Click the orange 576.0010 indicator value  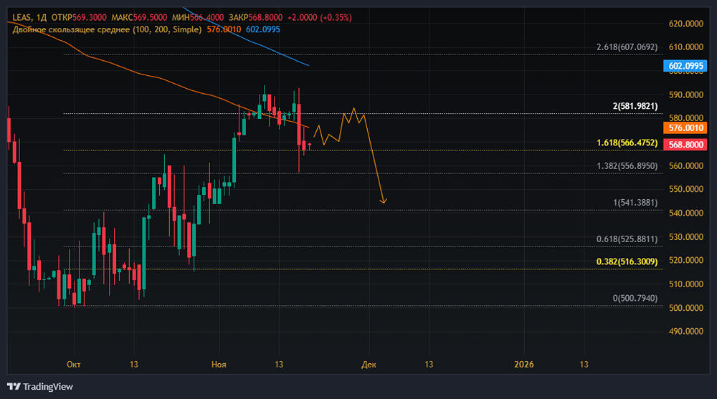pyautogui.click(x=224, y=29)
